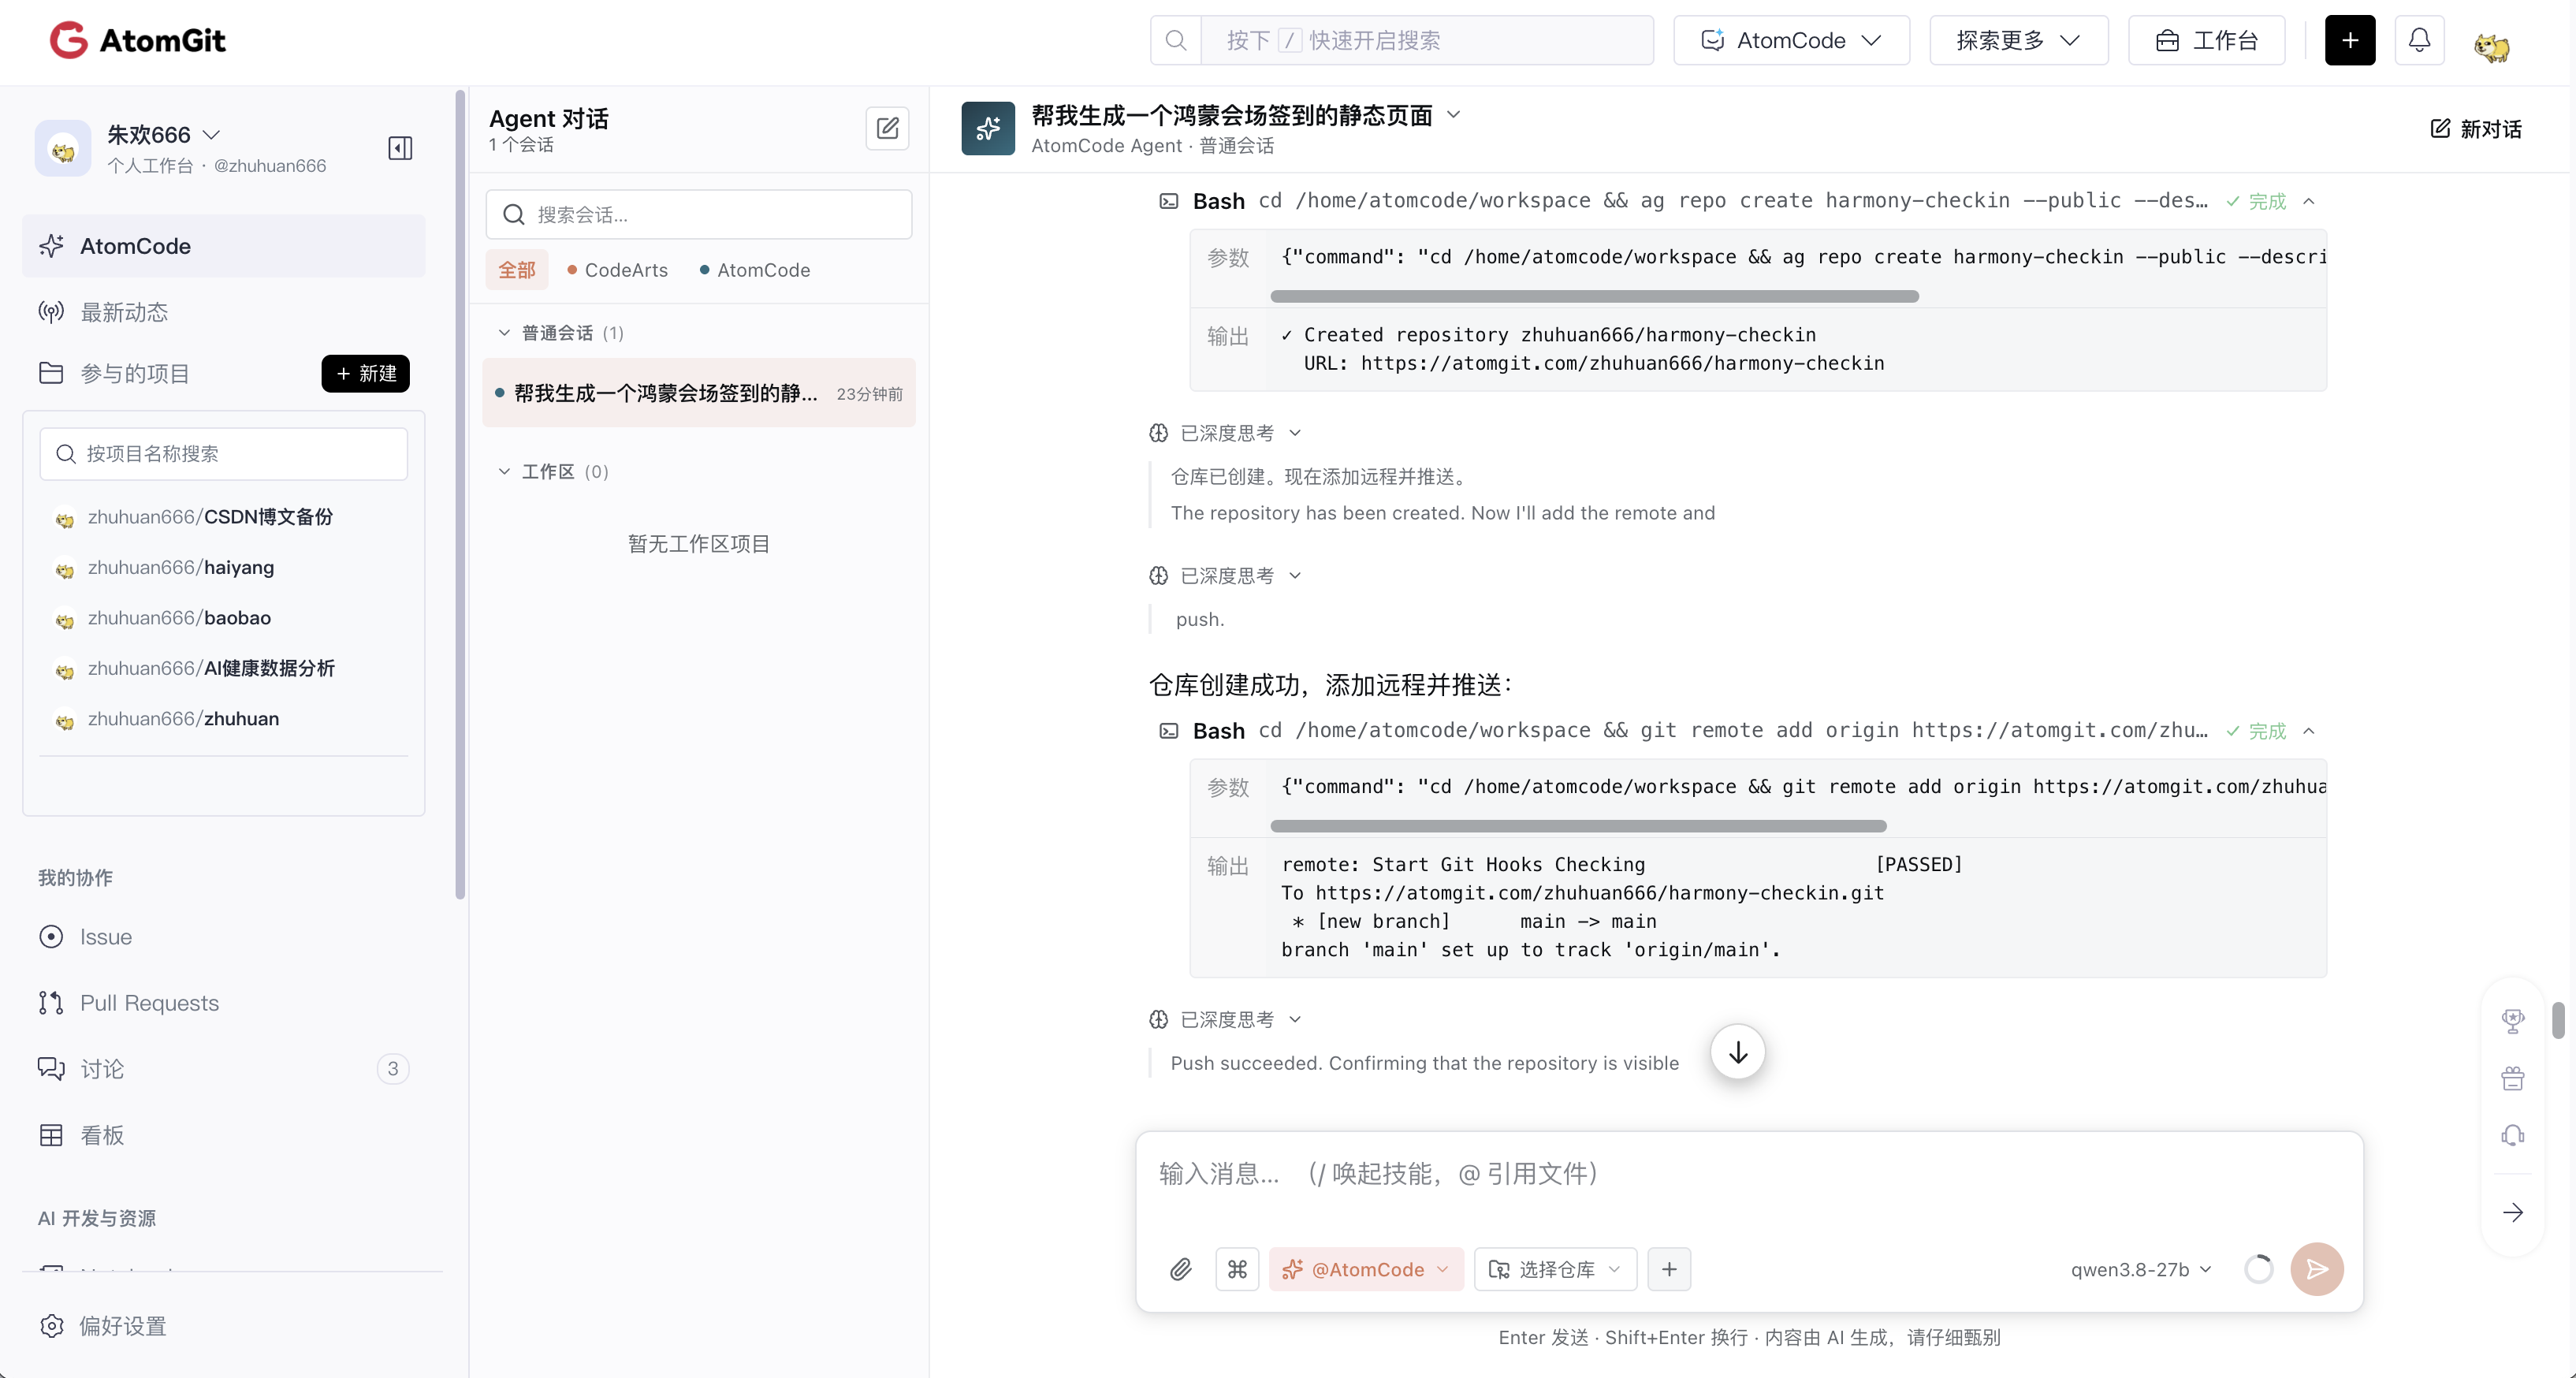Screen dimensions: 2576x1378
Task: Open project zhuhuan666/haiyang
Action: [x=181, y=567]
